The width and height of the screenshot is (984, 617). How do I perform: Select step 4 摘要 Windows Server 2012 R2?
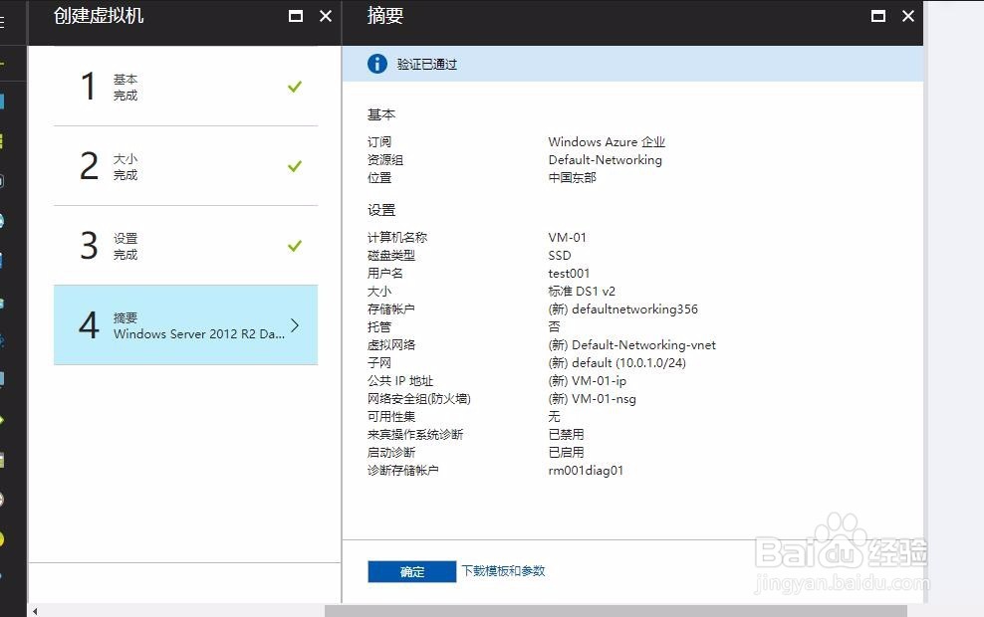click(186, 324)
